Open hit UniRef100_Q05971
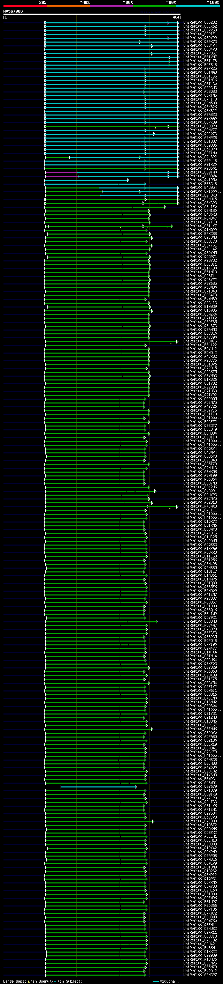 (200, 257)
